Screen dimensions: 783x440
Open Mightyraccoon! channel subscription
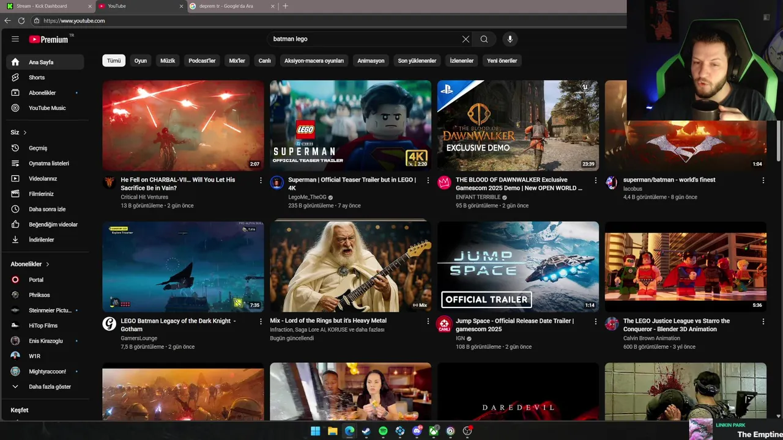coord(45,372)
